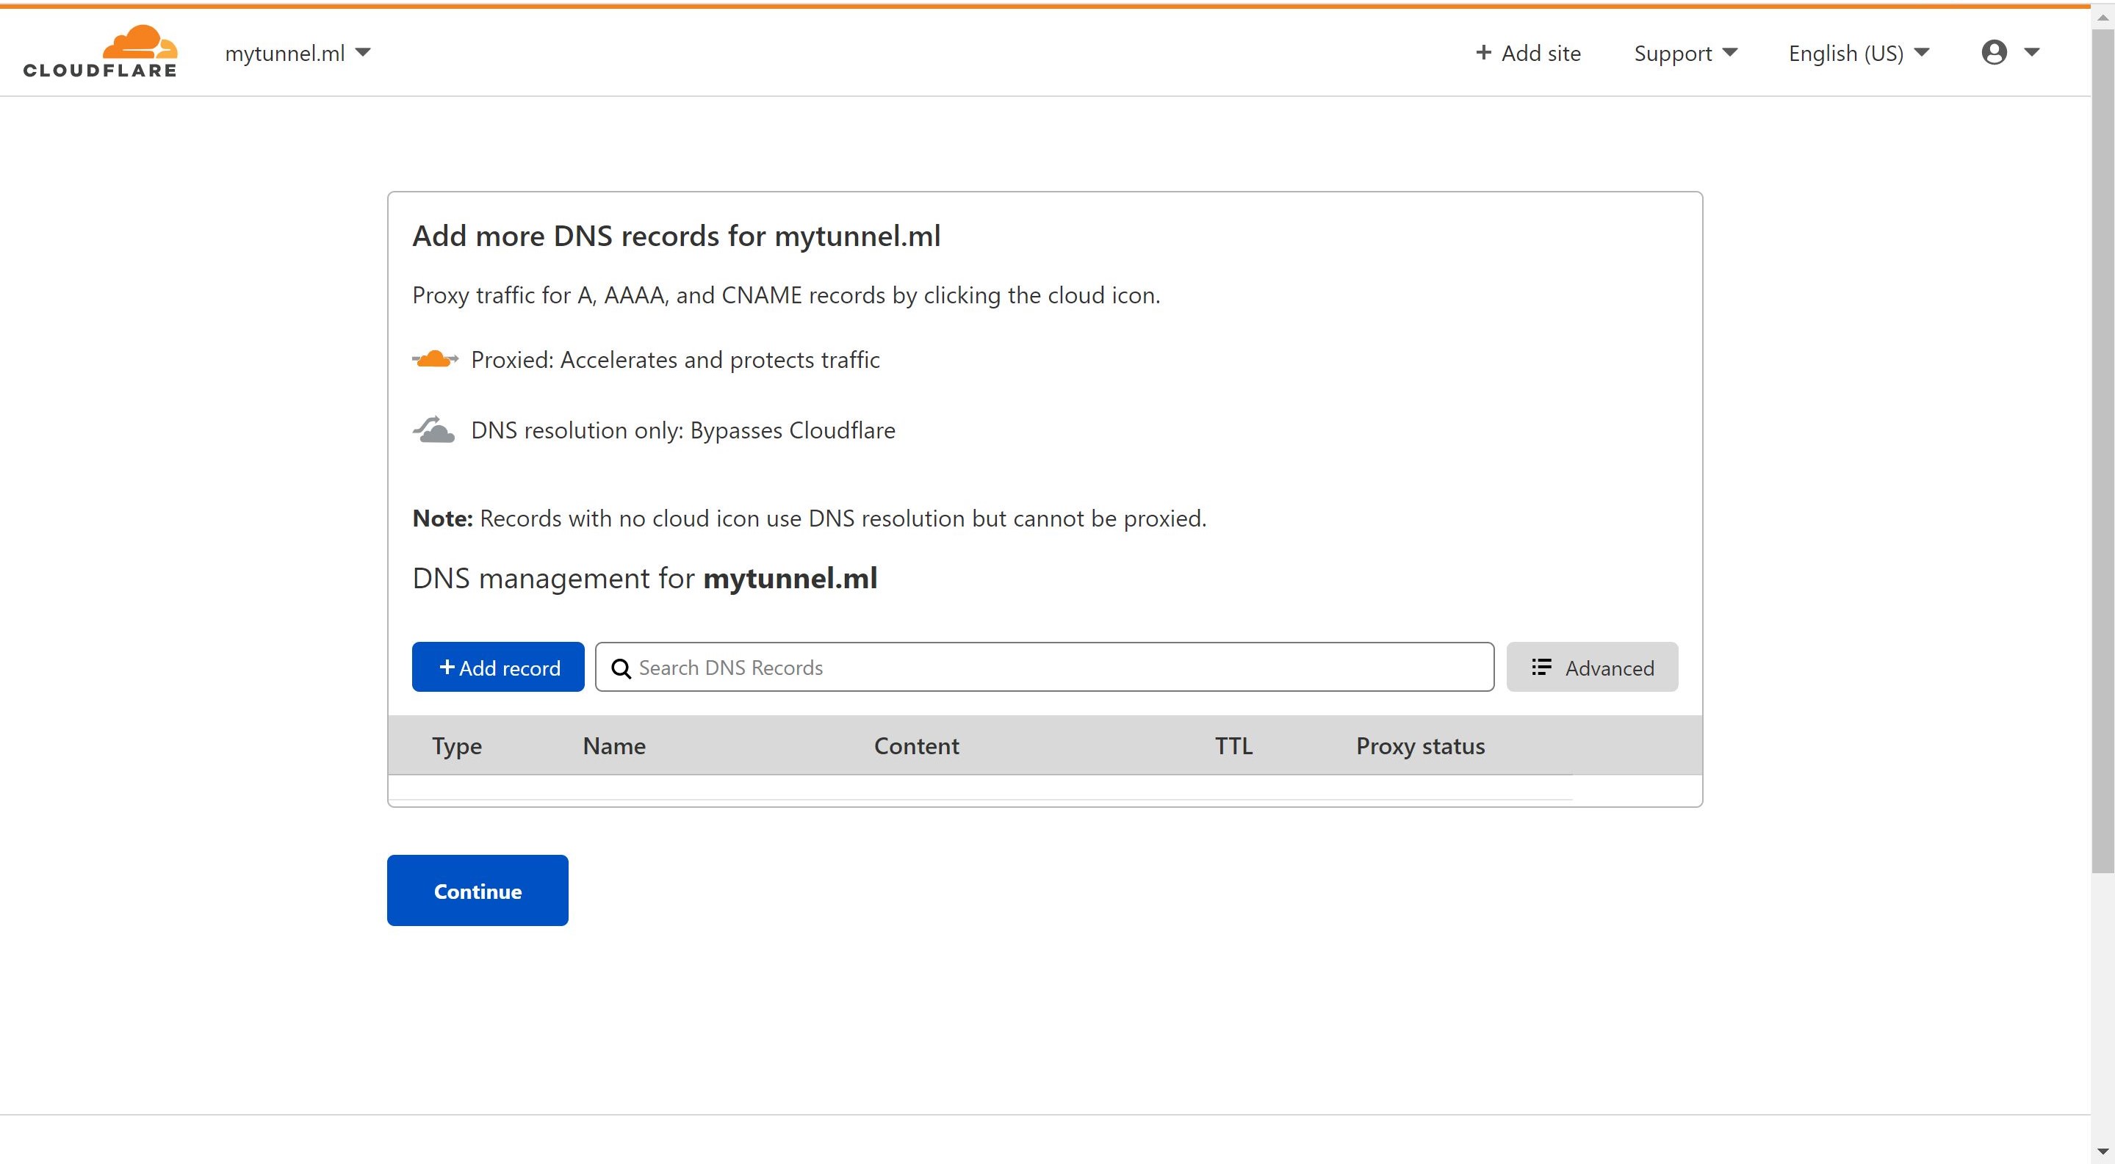Click the grey DNS-only cloud icon
This screenshot has width=2115, height=1164.
(433, 430)
